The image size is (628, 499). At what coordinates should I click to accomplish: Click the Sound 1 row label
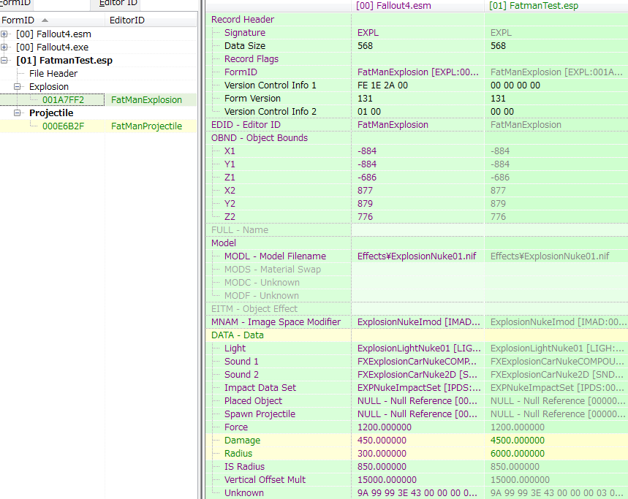[x=241, y=362]
